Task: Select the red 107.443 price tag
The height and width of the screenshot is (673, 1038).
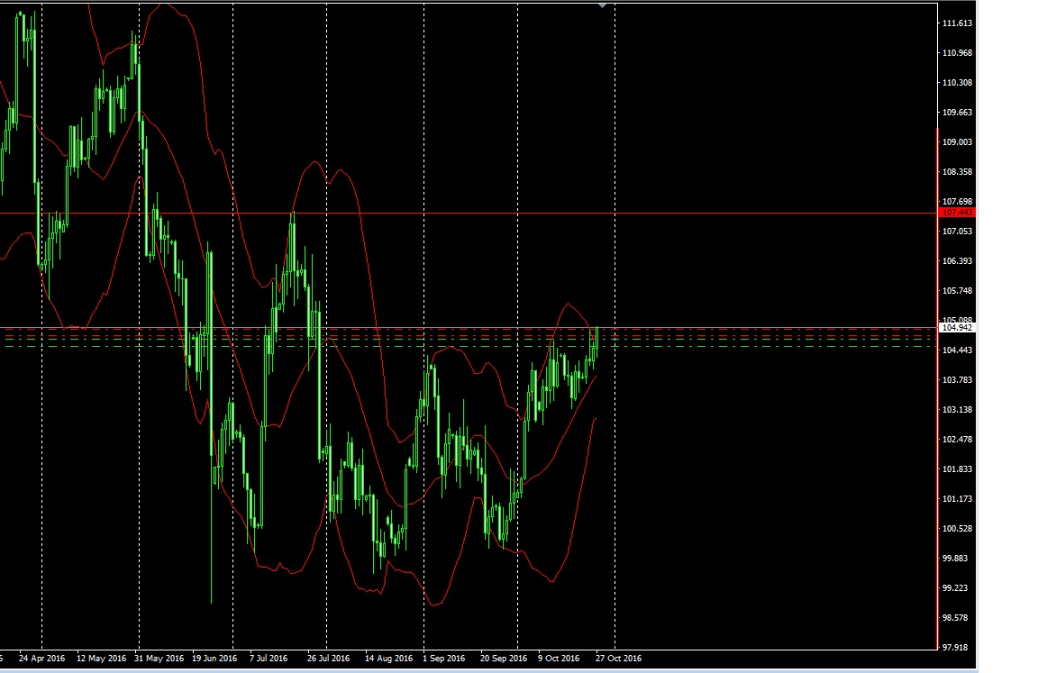Action: 955,213
